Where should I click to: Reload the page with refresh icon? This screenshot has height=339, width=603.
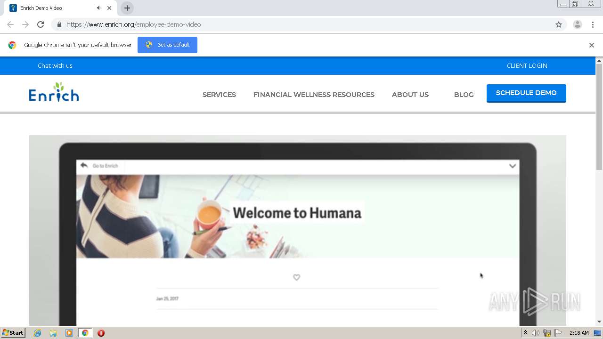(x=41, y=24)
